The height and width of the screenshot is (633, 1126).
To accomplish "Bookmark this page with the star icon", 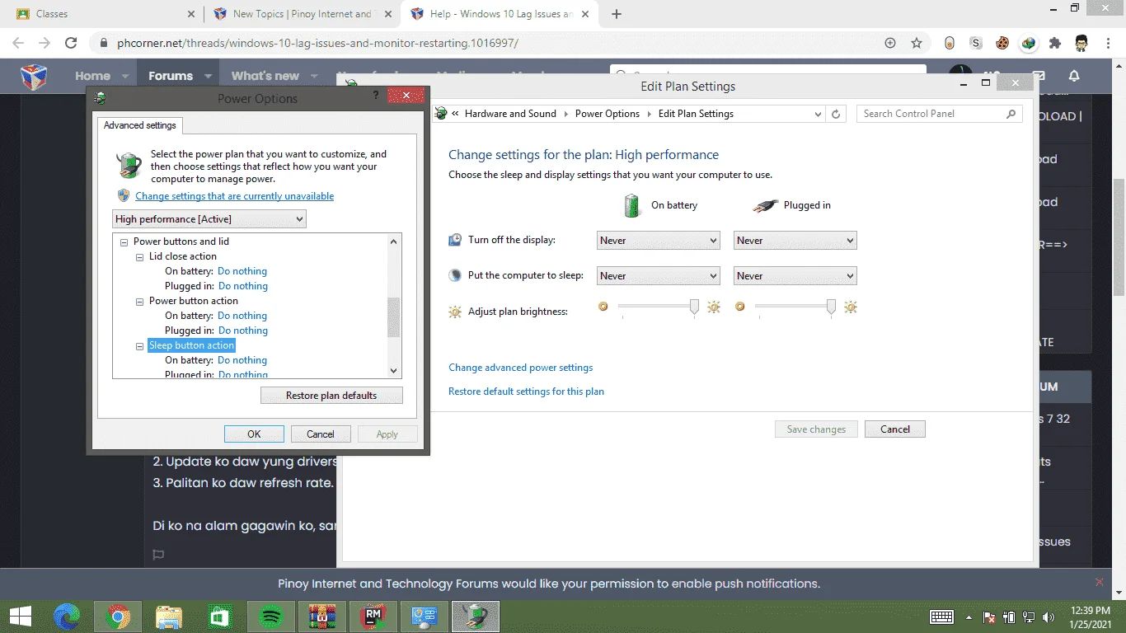I will pos(916,43).
